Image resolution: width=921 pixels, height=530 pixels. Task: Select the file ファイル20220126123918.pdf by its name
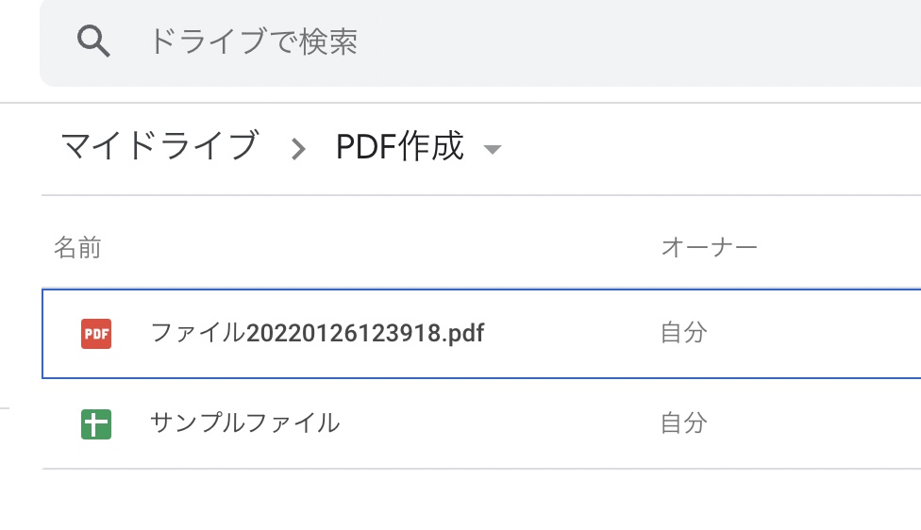pyautogui.click(x=317, y=333)
